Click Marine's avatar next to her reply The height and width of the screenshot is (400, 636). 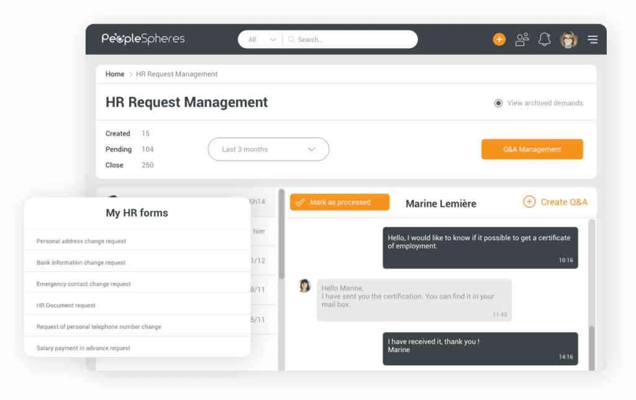[304, 286]
